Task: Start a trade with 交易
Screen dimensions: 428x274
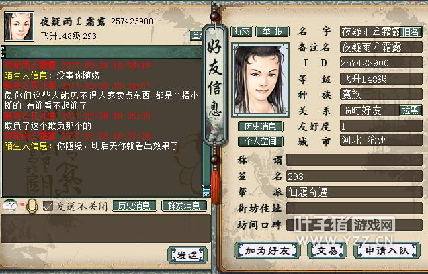Action: coord(327,250)
